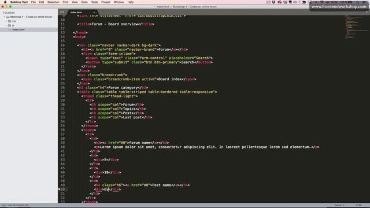Click the tab navigation forward arrow

pyautogui.click(x=63, y=12)
